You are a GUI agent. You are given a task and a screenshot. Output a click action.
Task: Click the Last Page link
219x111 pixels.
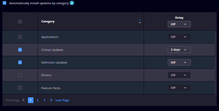pos(62,100)
